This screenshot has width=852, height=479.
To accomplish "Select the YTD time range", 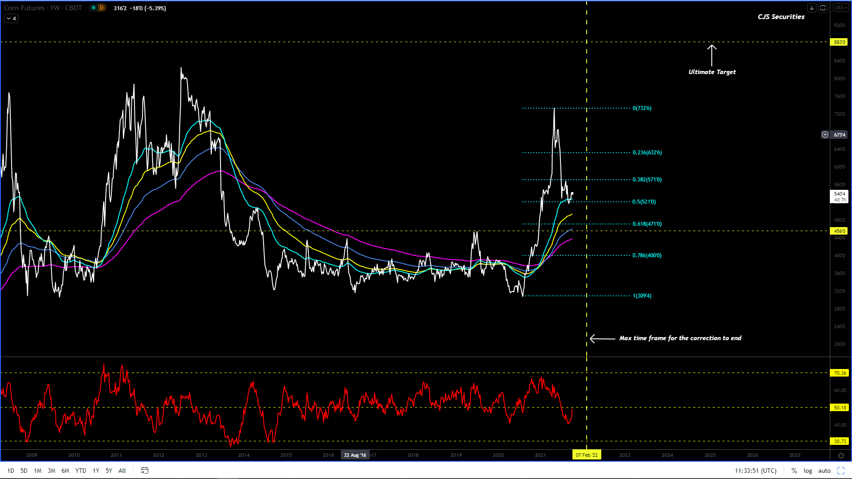I will tap(81, 471).
